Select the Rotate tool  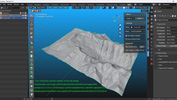click(32, 29)
